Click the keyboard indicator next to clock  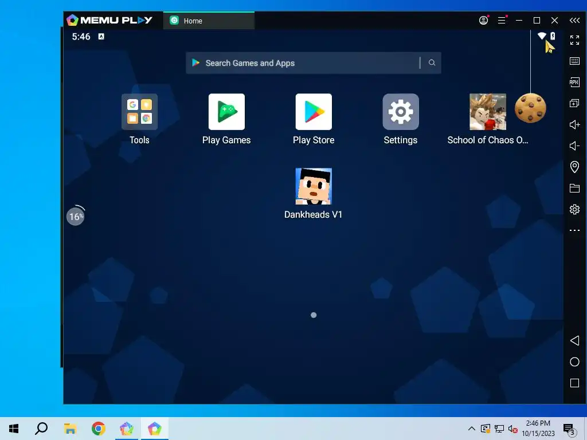coord(101,36)
